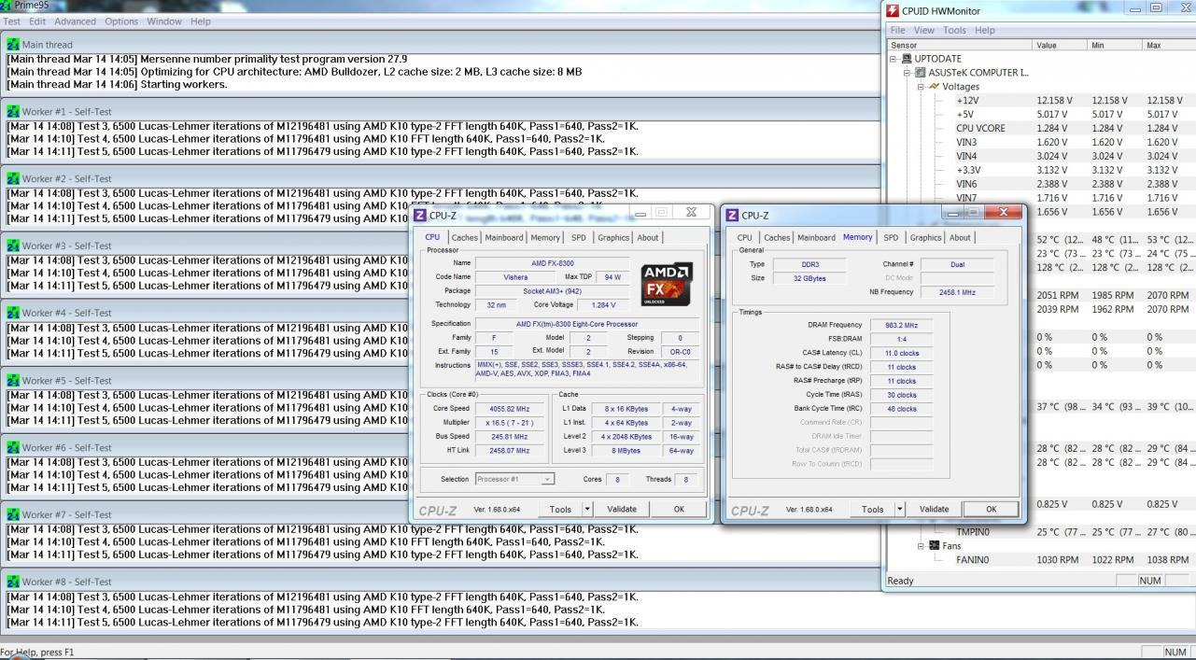Click Tools button in left CPU-Z window
Viewport: 1196px width, 660px height.
560,509
